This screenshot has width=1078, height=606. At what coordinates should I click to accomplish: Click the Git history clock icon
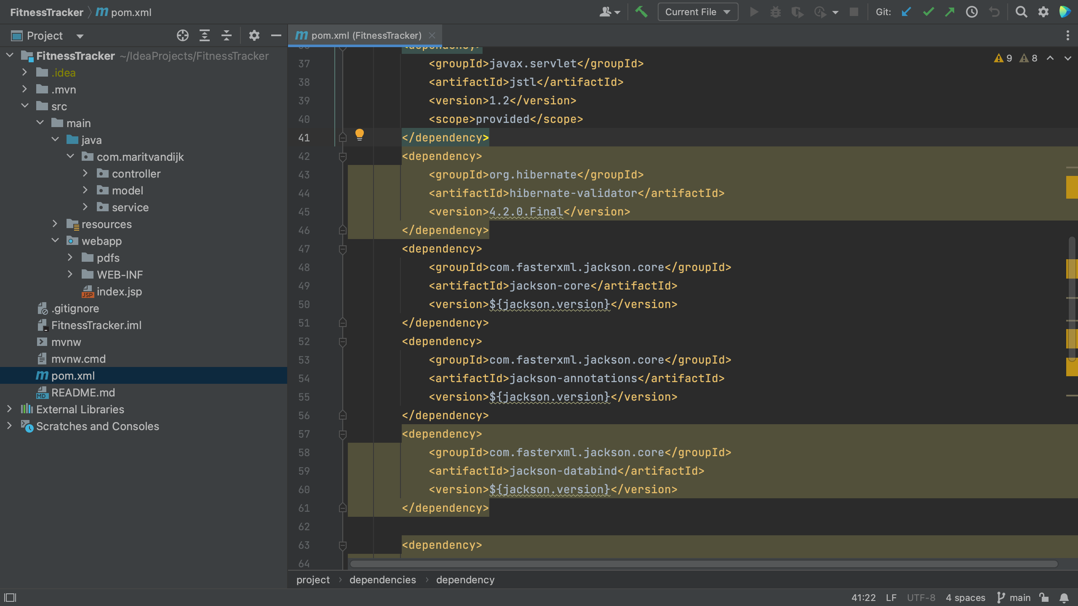point(971,13)
